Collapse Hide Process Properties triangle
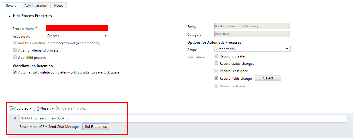Viewport: 359px width, 138px height. click(10, 16)
